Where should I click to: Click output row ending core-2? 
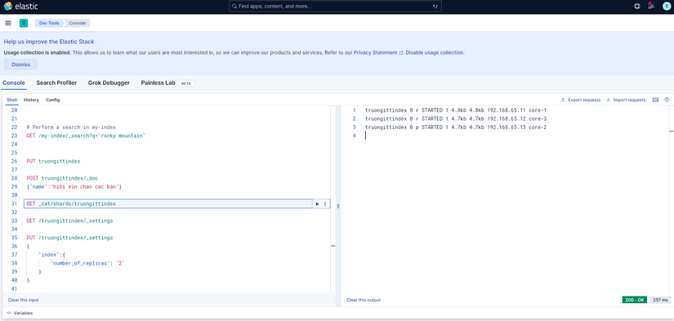tap(456, 127)
